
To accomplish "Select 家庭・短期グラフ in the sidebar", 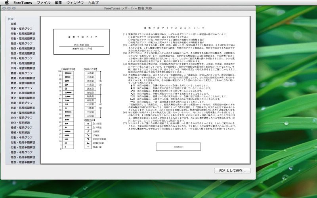I will click(x=22, y=103).
